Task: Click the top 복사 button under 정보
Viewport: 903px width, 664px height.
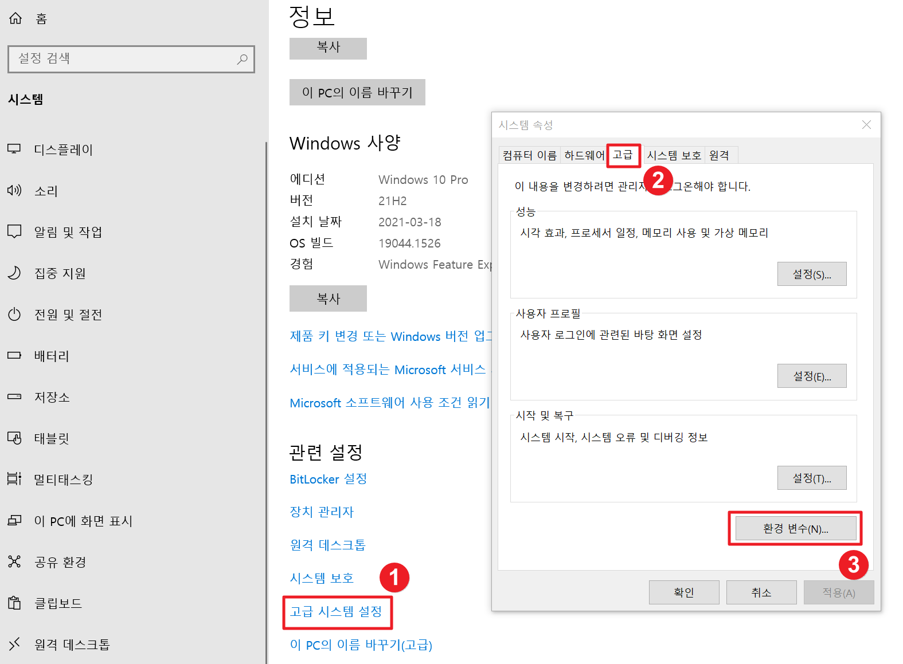Action: (x=328, y=48)
